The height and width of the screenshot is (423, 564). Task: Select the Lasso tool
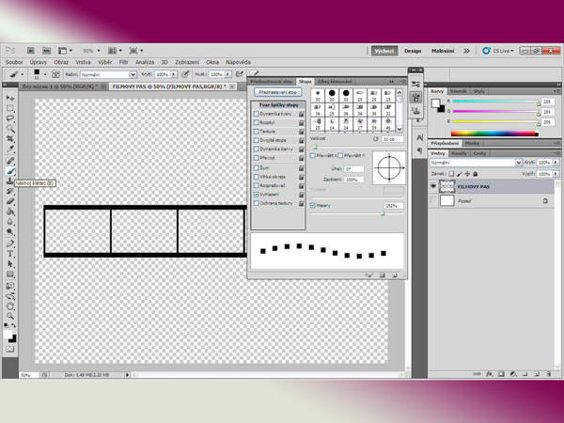click(x=10, y=118)
